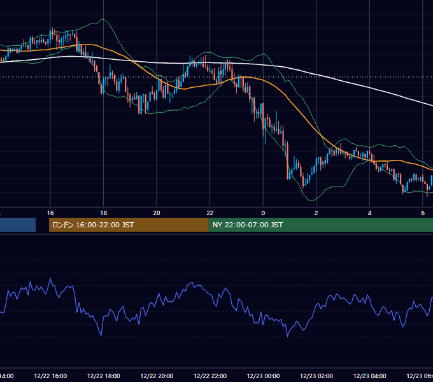The height and width of the screenshot is (382, 433).
Task: Click the 12/22 16:00 date label
Action: pos(50,376)
